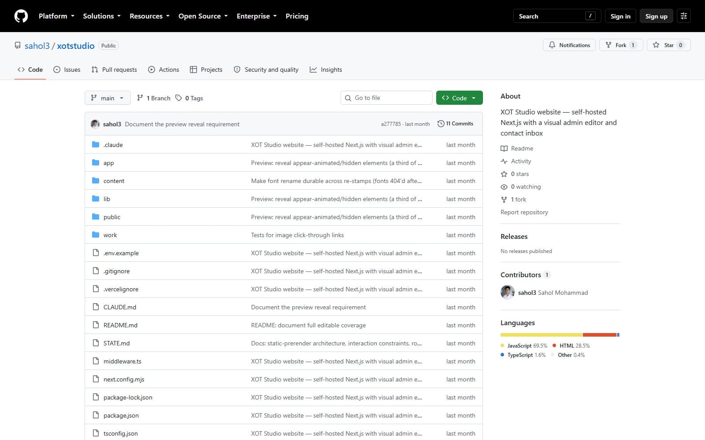The width and height of the screenshot is (705, 440).
Task: Open the Activity pulse link
Action: coord(516,161)
